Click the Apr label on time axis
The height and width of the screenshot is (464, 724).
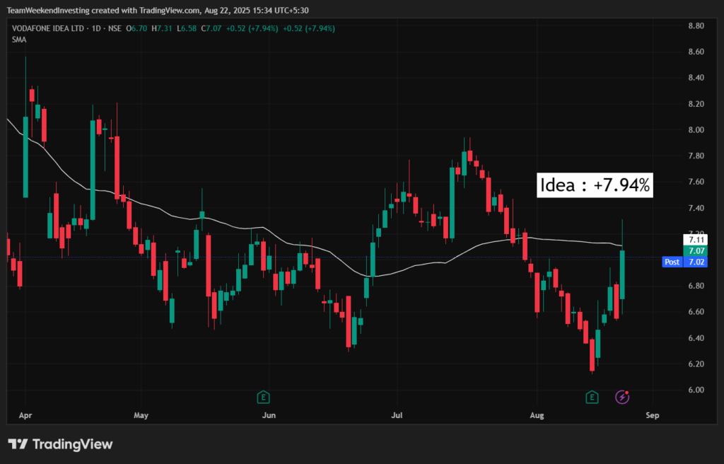25,415
